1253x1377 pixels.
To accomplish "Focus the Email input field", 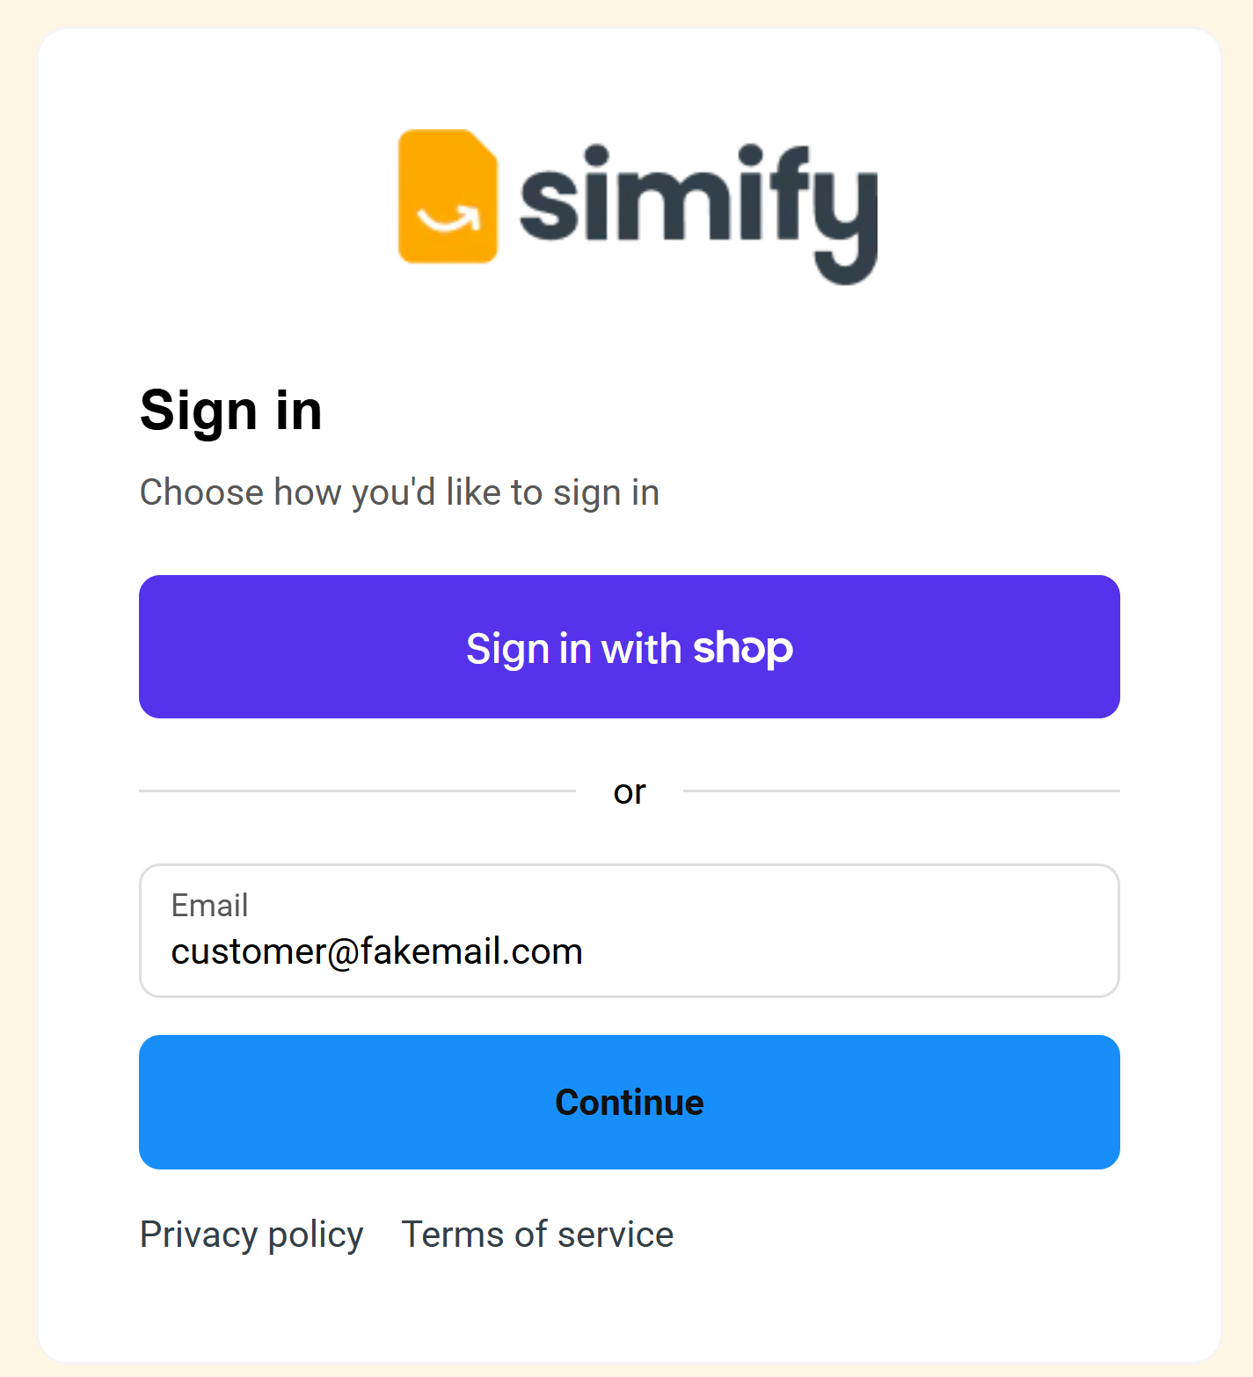I will point(630,930).
